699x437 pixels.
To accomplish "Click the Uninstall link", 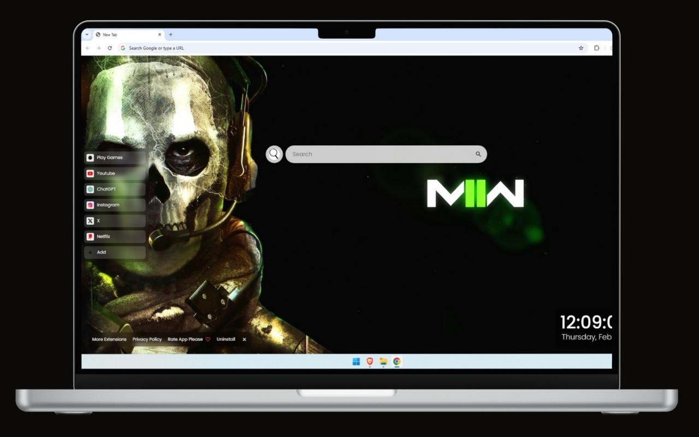I will click(x=226, y=339).
